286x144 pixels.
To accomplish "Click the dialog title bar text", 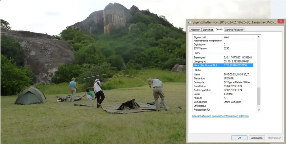I will pos(234,22).
